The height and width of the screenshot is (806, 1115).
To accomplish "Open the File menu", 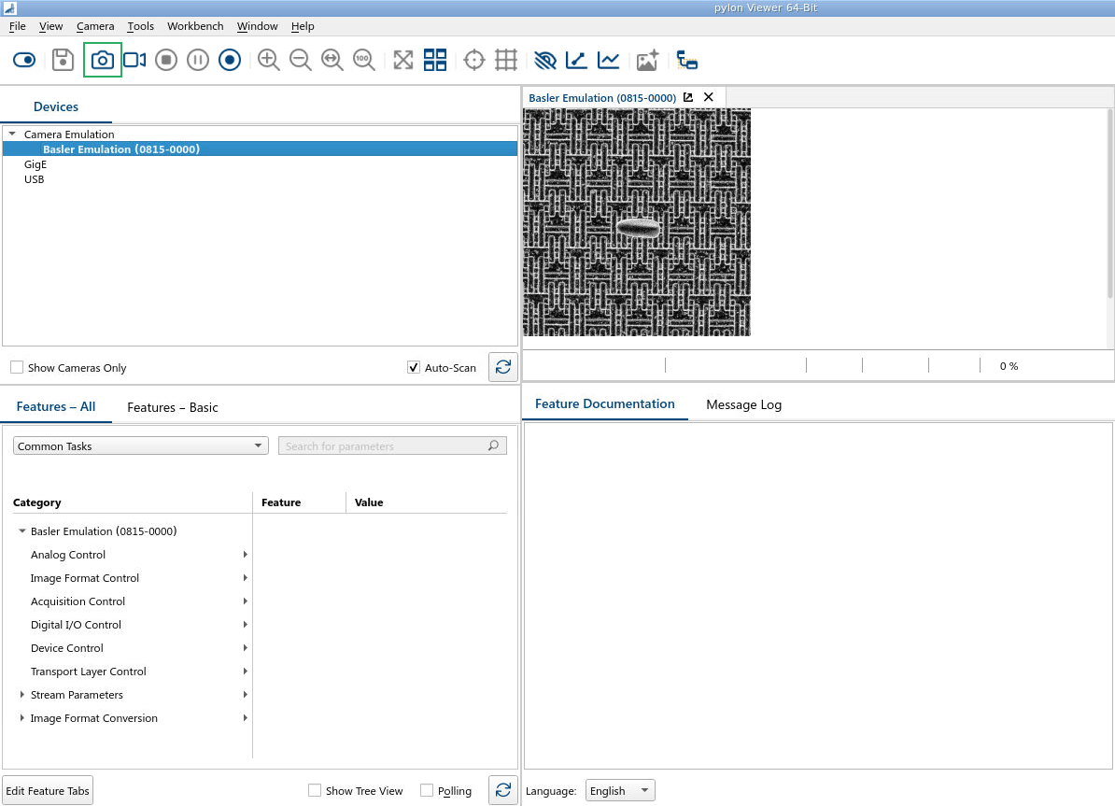I will pyautogui.click(x=17, y=26).
